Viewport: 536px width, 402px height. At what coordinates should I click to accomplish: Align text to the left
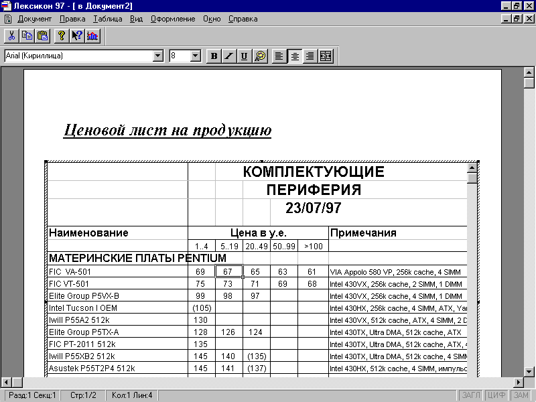click(x=279, y=56)
